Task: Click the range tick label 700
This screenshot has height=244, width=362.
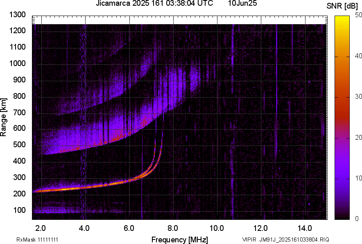Action: tap(19, 112)
